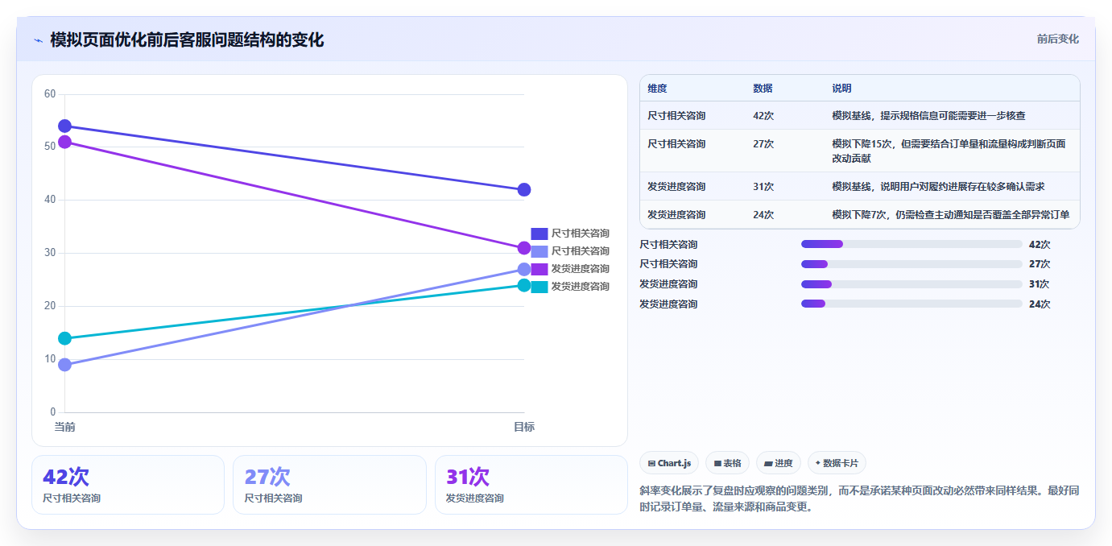
Task: Click the description starting 模拟下降15次
Action: (949, 151)
